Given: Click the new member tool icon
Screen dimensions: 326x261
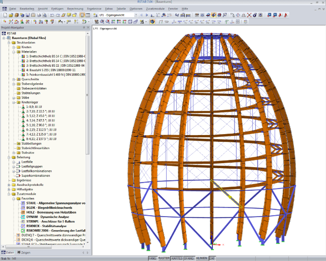Looking at the screenshot, I should click(x=11, y=22).
